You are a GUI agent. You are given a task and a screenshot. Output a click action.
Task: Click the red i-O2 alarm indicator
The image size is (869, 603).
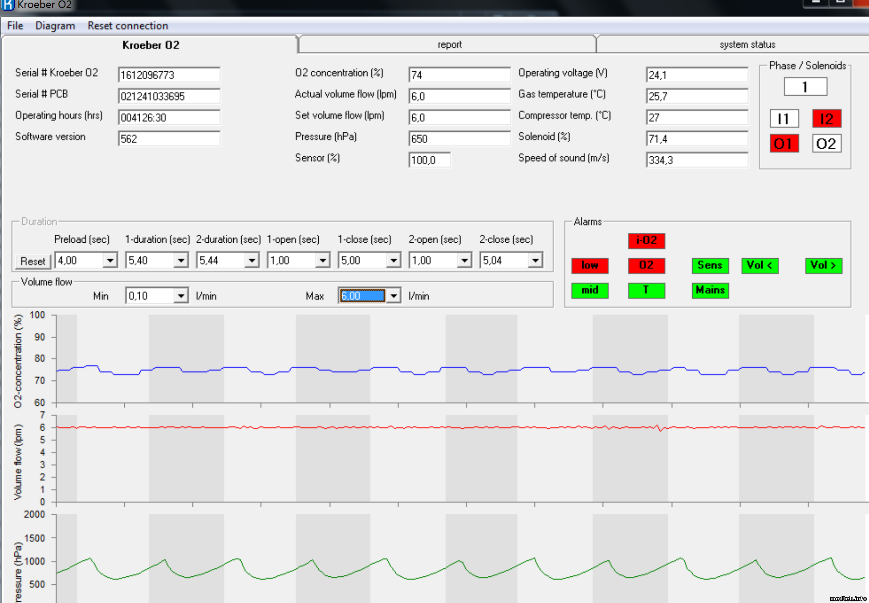click(x=646, y=240)
